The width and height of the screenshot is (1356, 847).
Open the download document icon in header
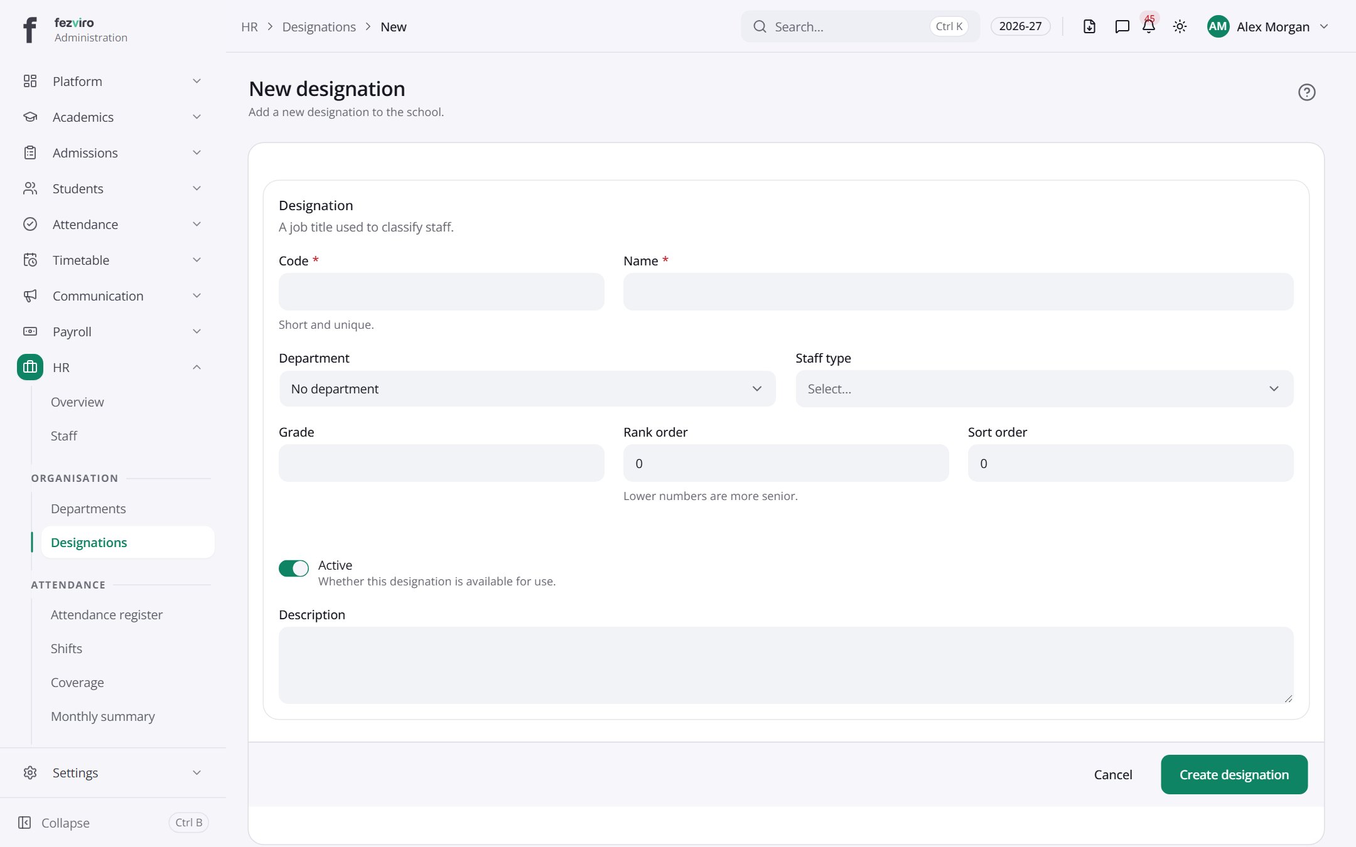point(1089,26)
